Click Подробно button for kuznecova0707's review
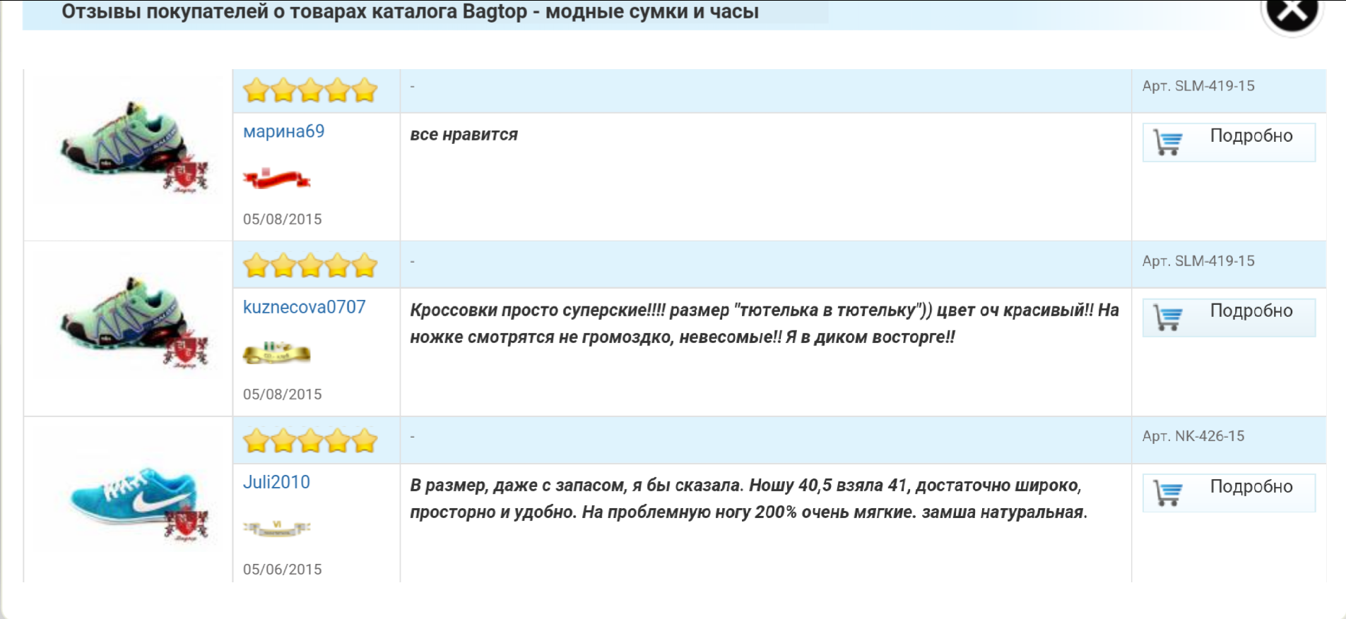This screenshot has width=1346, height=619. (1229, 317)
